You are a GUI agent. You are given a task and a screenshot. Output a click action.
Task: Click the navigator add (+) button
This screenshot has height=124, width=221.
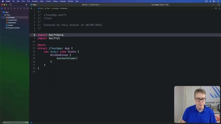click(2, 123)
